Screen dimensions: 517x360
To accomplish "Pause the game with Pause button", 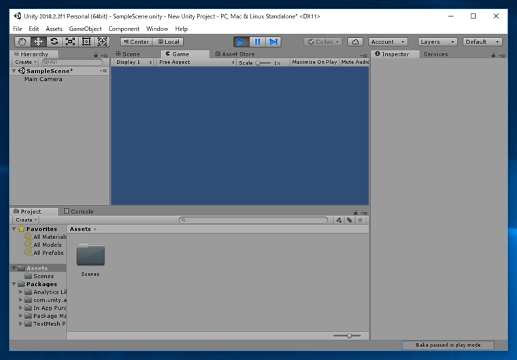I will coord(258,42).
